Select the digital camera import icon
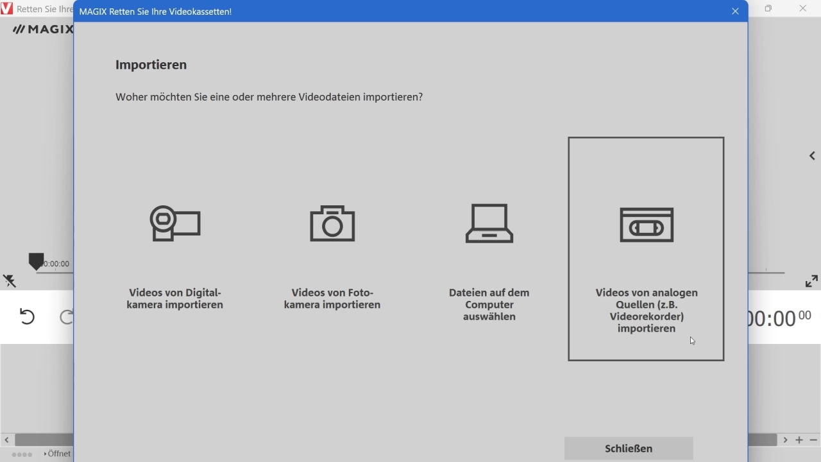This screenshot has height=462, width=821. click(x=175, y=223)
